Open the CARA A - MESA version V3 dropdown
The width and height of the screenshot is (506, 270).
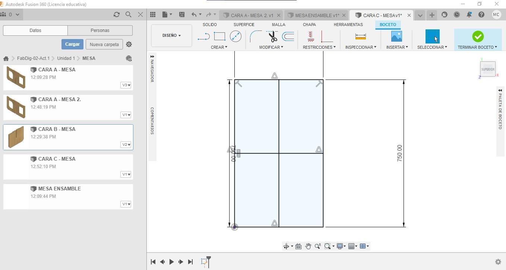point(126,85)
